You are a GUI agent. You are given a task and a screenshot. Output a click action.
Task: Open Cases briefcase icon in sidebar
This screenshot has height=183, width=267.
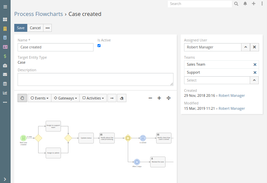[5, 66]
